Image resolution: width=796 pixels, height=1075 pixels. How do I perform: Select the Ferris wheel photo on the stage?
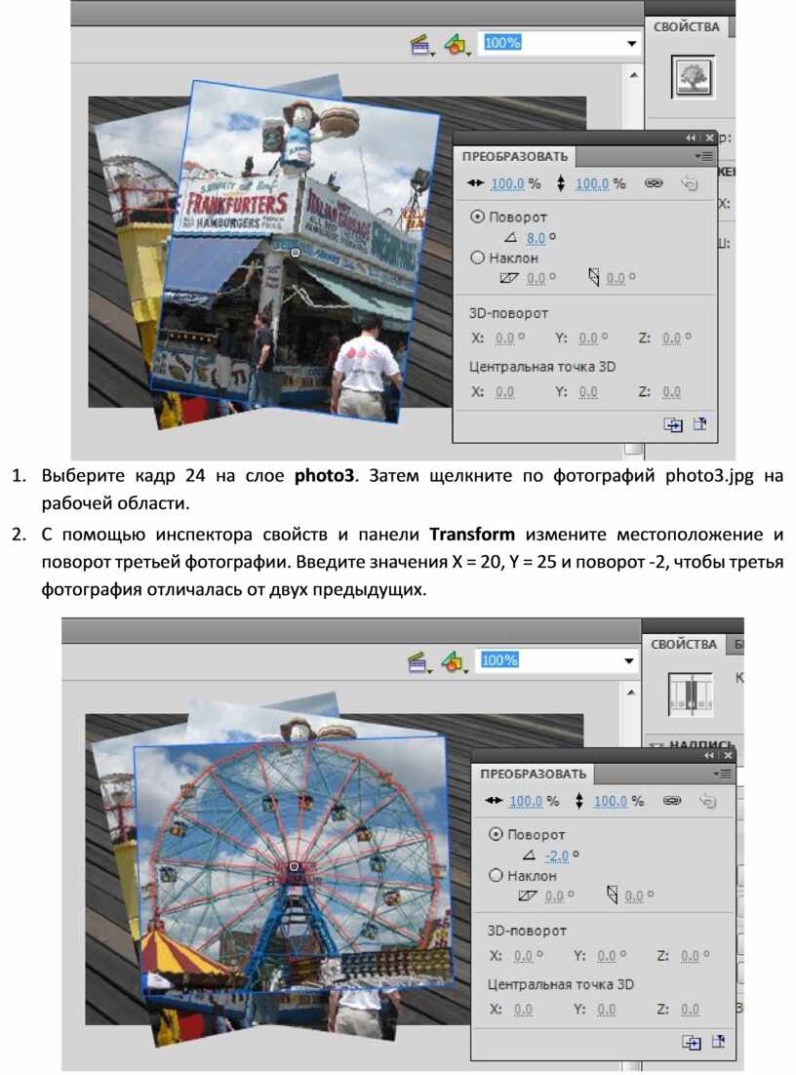(x=294, y=865)
